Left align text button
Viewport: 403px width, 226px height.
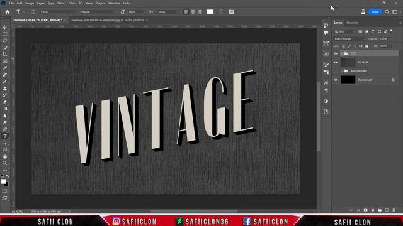186,12
